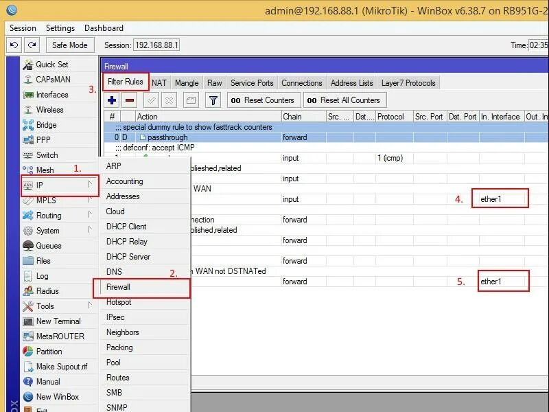Sort rules by the Chain column header
The image size is (549, 412).
(x=303, y=117)
